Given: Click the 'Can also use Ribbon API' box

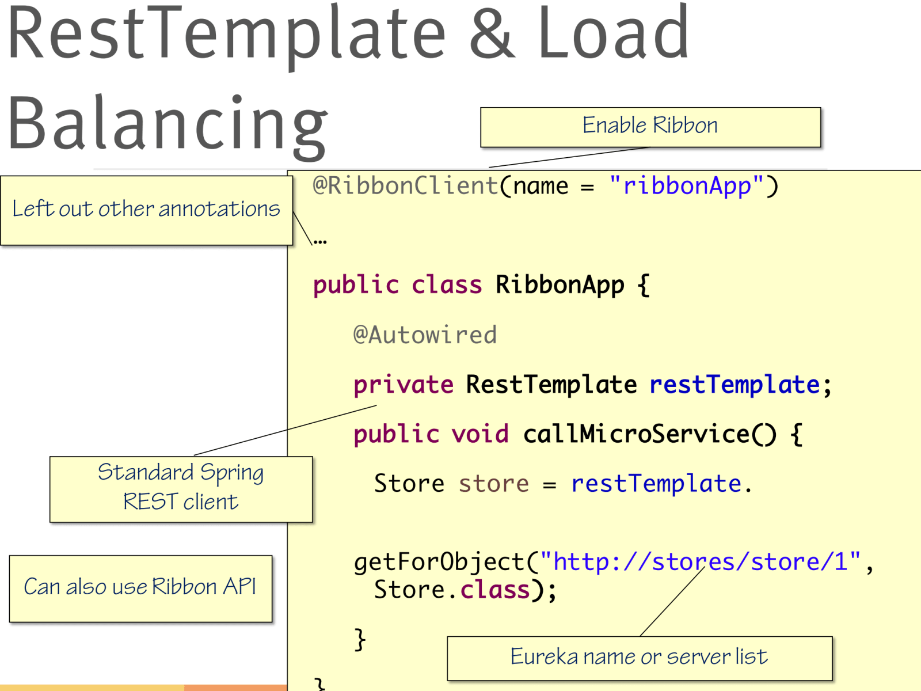Looking at the screenshot, I should coord(140,589).
